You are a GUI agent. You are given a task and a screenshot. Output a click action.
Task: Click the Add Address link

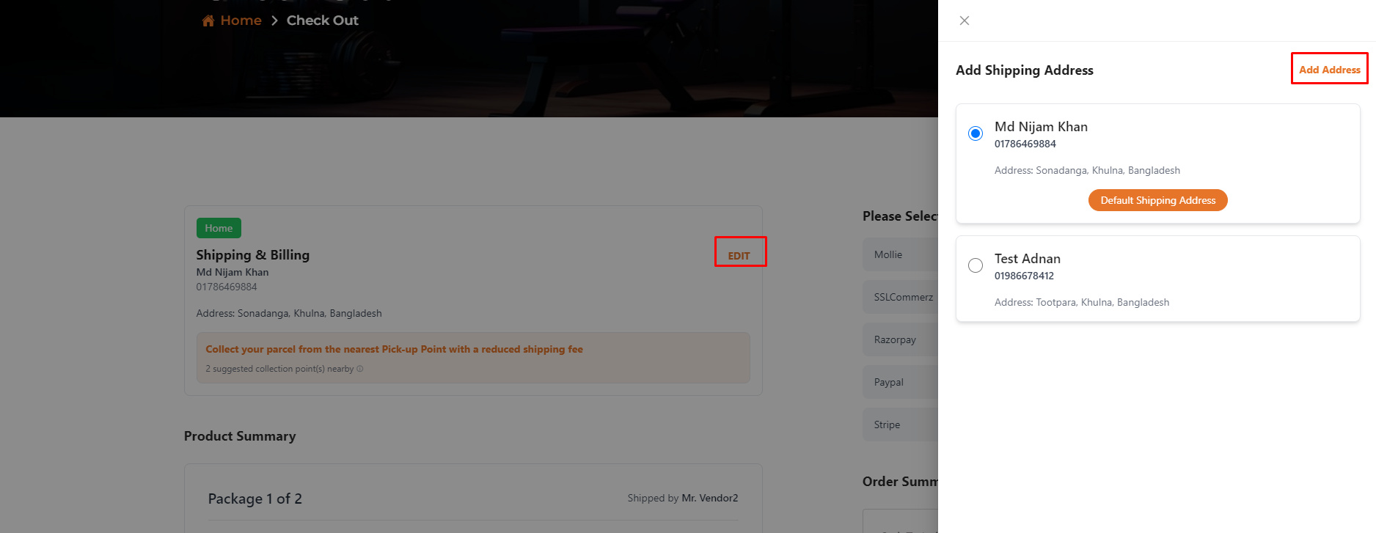[1329, 70]
